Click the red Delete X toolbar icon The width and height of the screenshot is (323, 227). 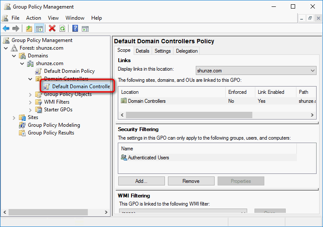(x=52, y=28)
